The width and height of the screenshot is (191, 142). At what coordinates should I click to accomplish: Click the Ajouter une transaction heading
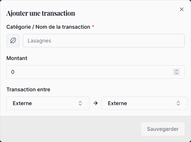pos(41,13)
